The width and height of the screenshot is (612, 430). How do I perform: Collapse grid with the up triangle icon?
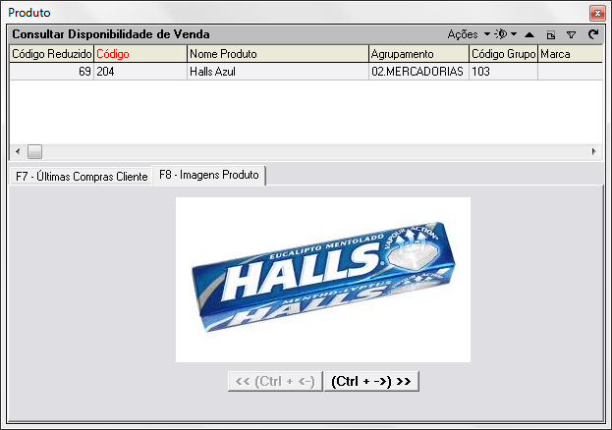(x=529, y=34)
